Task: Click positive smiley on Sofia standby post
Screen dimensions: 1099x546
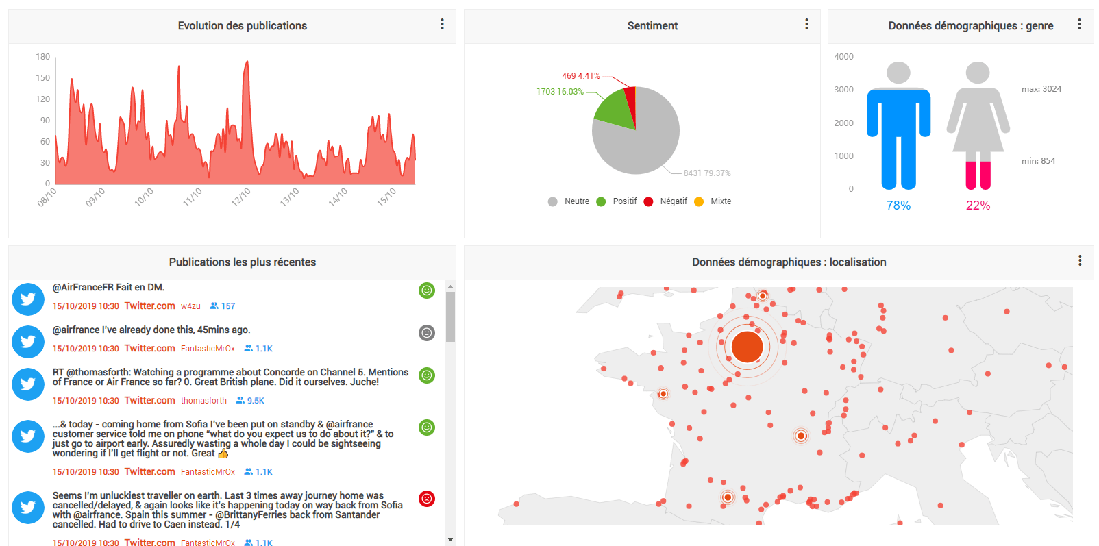Action: [x=427, y=427]
